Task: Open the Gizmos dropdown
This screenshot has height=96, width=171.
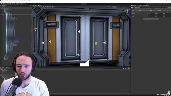Action: [114, 7]
